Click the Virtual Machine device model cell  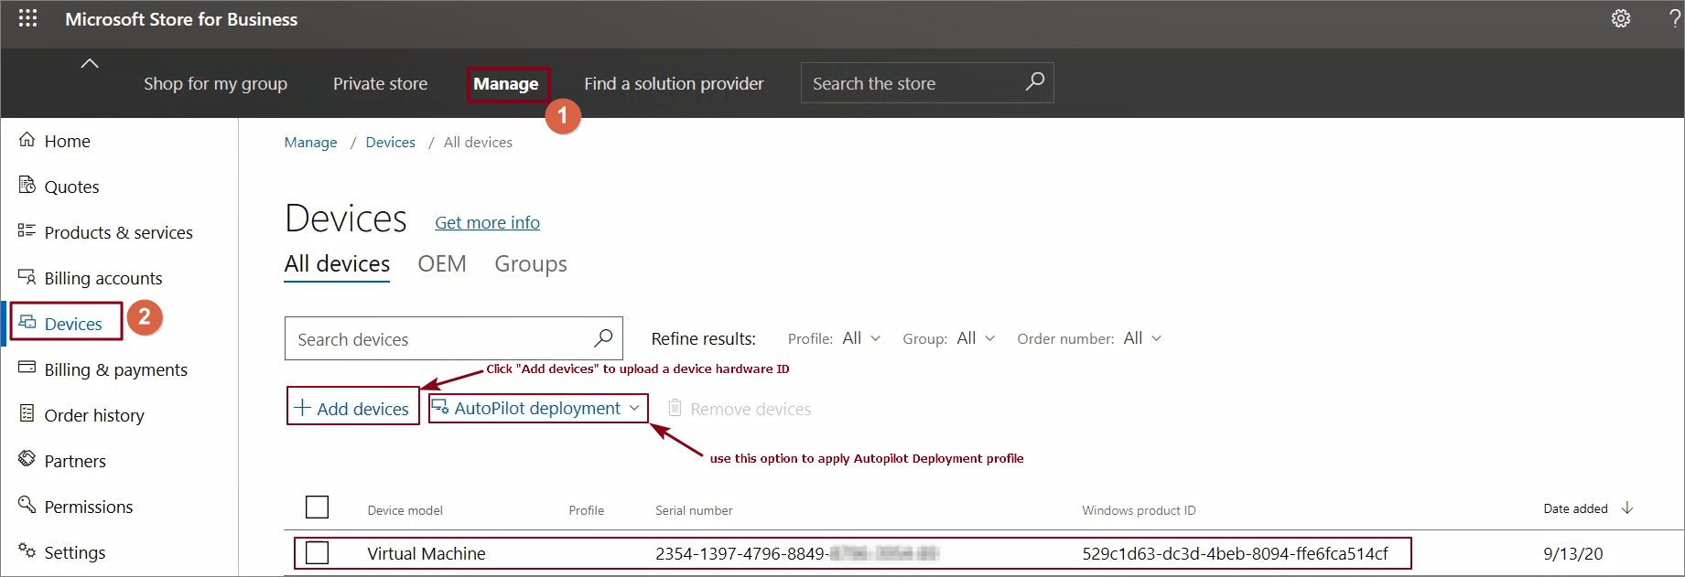click(x=426, y=553)
